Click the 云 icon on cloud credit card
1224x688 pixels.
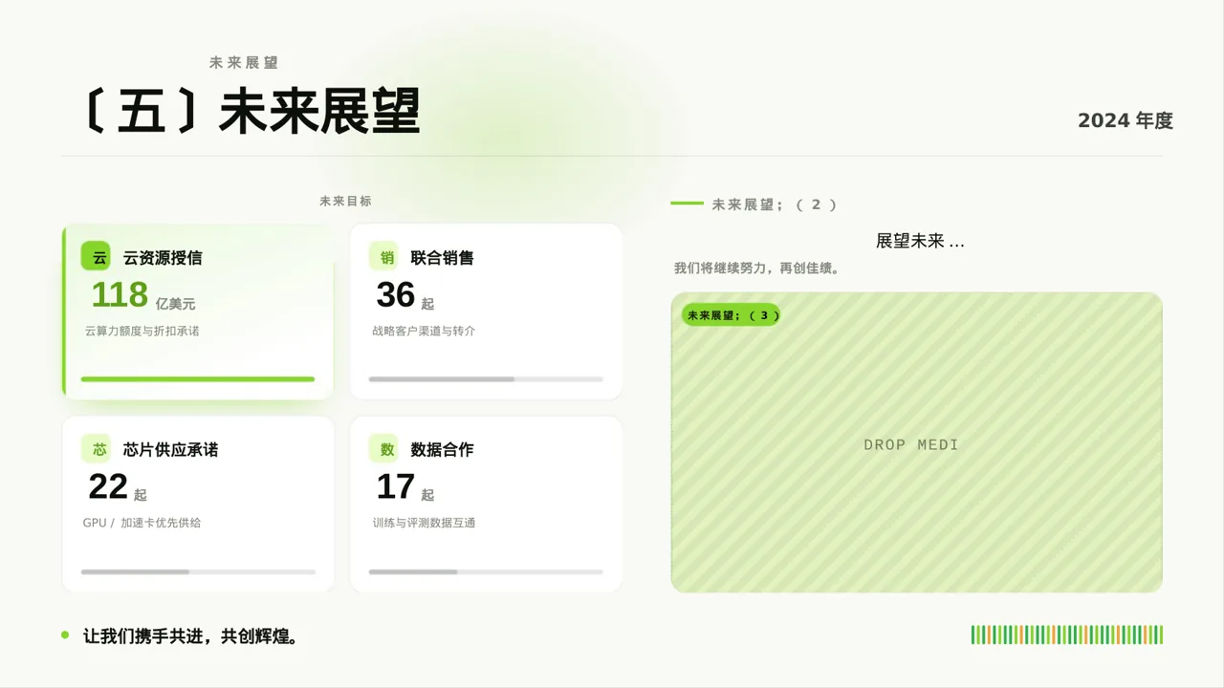[96, 257]
